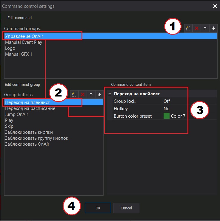Select the Заблокировать OnAir entry

click(54, 144)
